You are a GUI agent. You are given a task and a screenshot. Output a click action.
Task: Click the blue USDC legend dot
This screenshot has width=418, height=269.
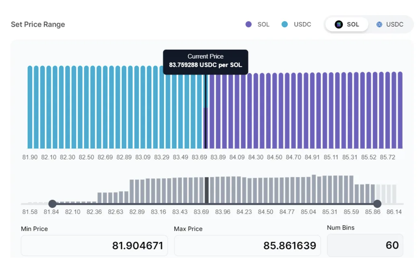[x=285, y=24]
